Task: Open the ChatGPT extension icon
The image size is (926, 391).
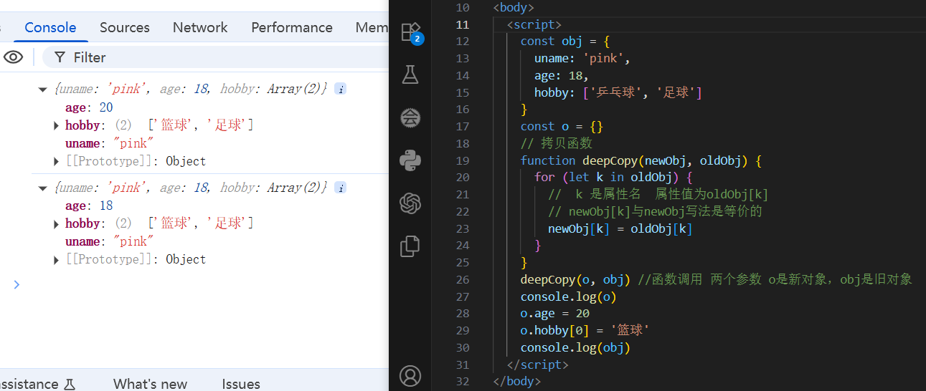Action: click(x=410, y=203)
